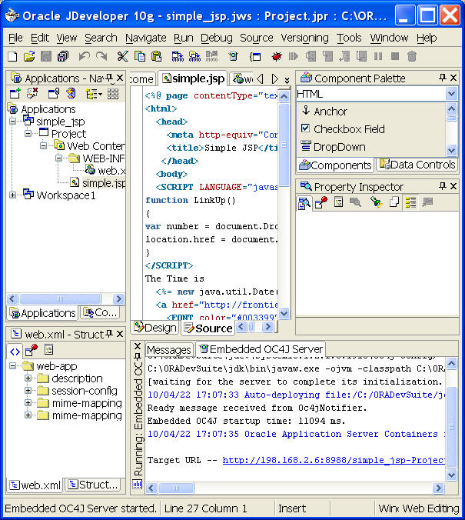Image resolution: width=465 pixels, height=520 pixels.
Task: Click the Freeze pin icon in Property Inspector
Action: (321, 202)
